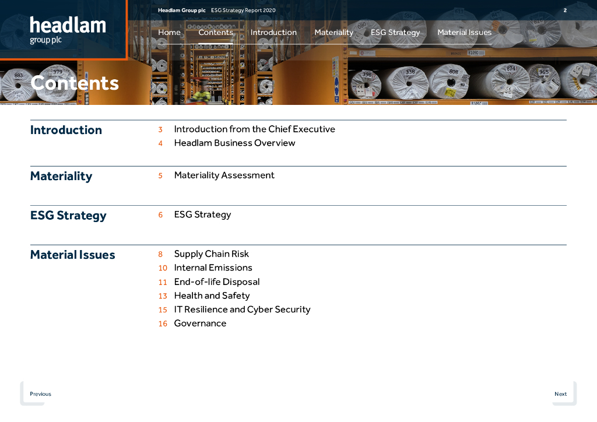Open Introduction from the Chief Executive link
Screen dimensions: 597x422
254,129
